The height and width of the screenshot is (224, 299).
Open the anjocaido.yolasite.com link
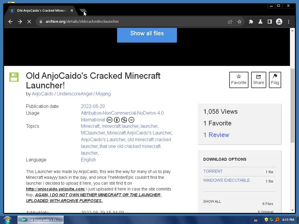click(55, 189)
